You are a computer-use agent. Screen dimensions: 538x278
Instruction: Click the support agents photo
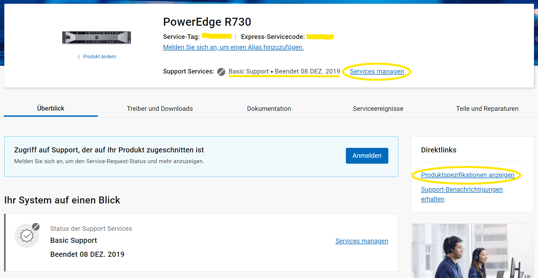point(472,251)
